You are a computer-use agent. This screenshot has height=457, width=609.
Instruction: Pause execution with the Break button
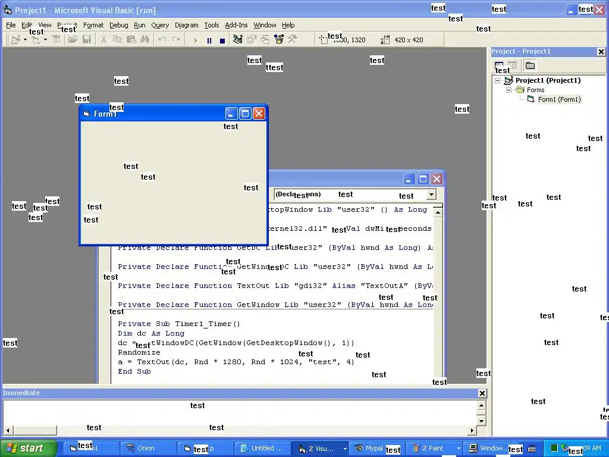click(x=209, y=40)
